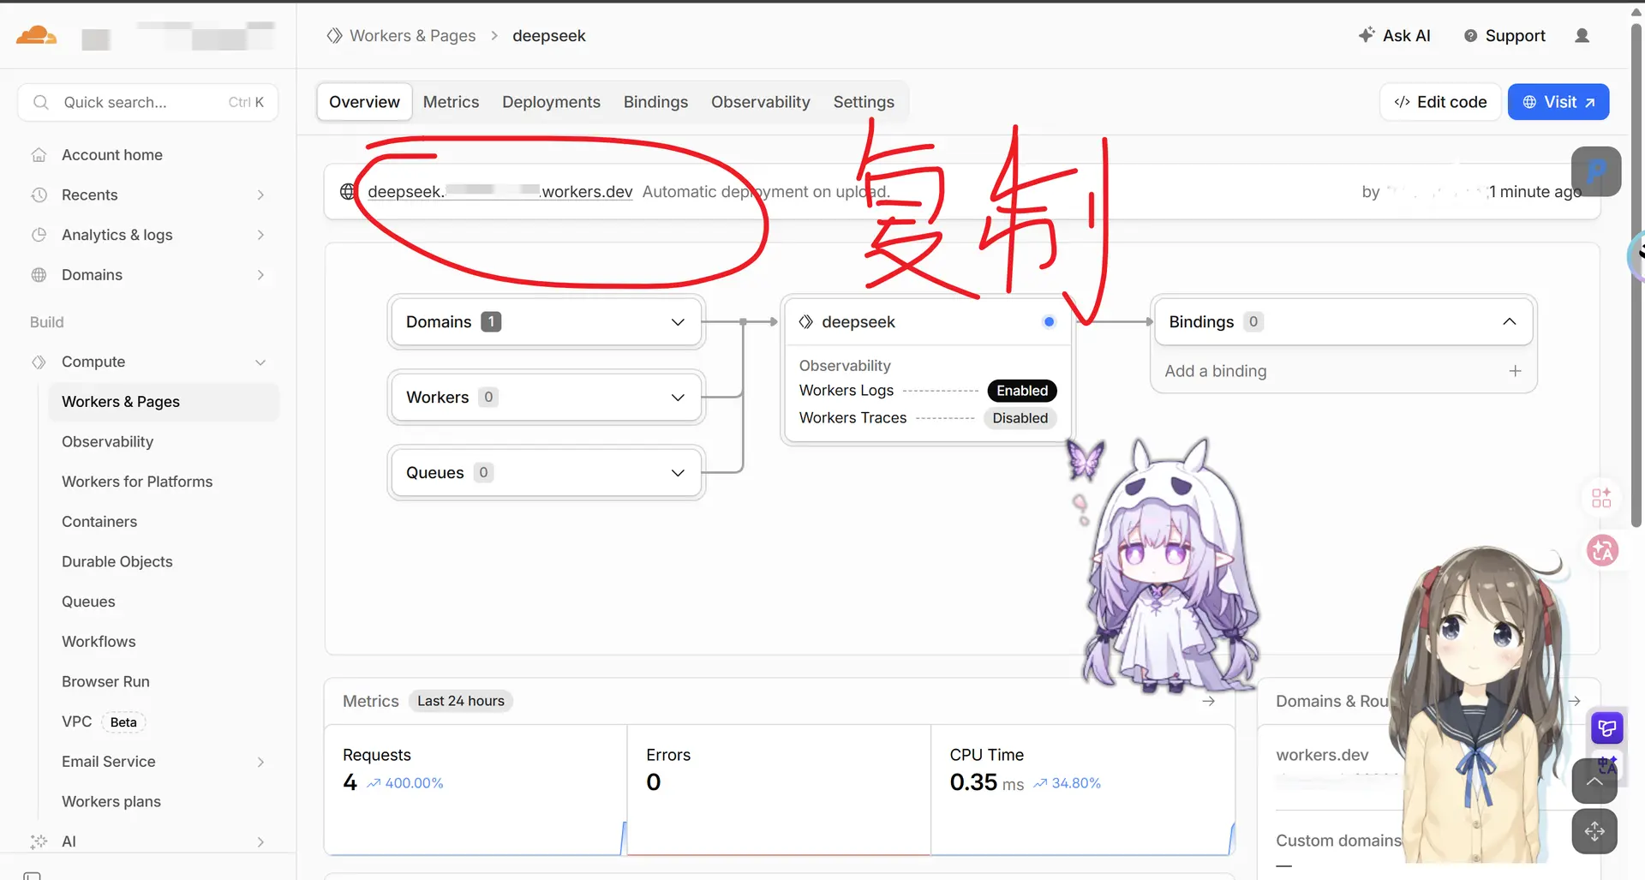Open Account home via its house icon
The width and height of the screenshot is (1645, 880).
(39, 155)
